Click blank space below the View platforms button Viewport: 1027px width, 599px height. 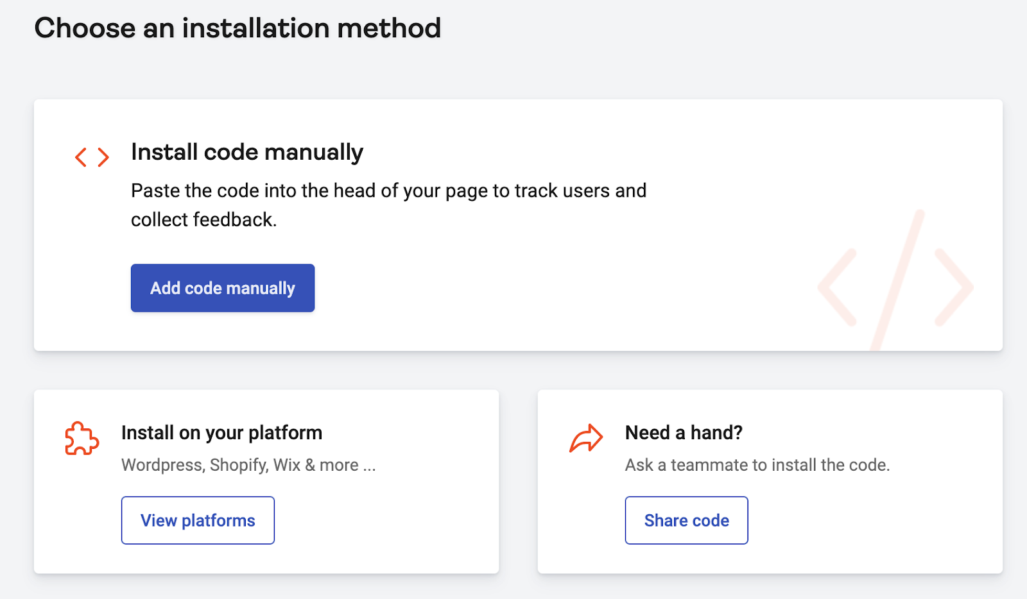(198, 559)
